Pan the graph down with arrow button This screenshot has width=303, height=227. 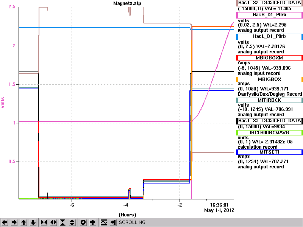coord(33,222)
